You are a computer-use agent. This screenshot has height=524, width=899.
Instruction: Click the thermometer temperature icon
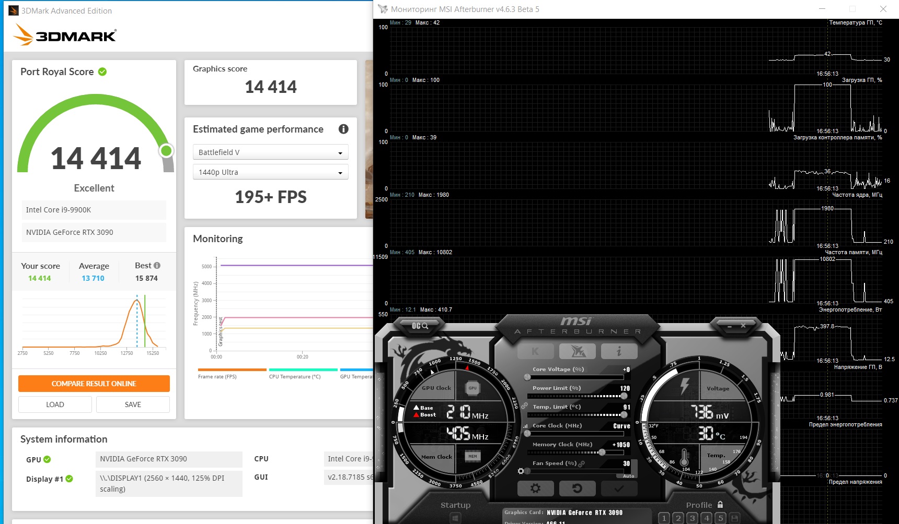pyautogui.click(x=684, y=457)
